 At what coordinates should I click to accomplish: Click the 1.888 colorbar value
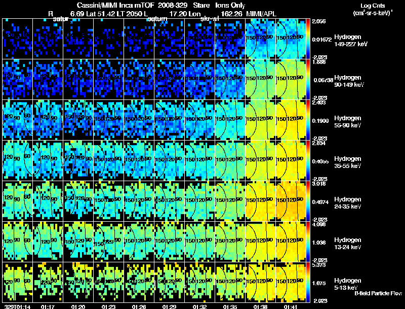tap(319, 62)
